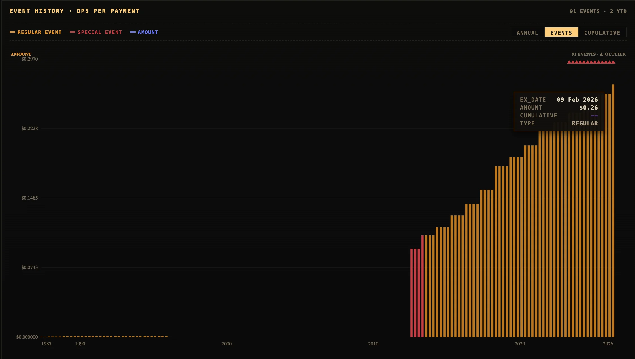Viewport: 635px width, 359px height.
Task: Click the '91 EVENTS · ▲ OUTLIER' label
Action: pyautogui.click(x=598, y=54)
